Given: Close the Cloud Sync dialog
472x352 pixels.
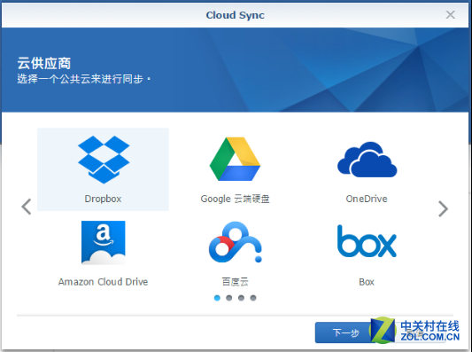Looking at the screenshot, I should [451, 14].
